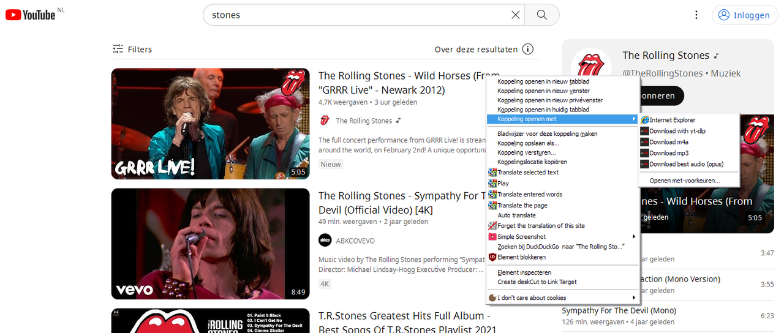Choose Zoeken bij DuckDuckGo naar The Rolling Sto...
This screenshot has height=333, width=784.
pos(562,246)
